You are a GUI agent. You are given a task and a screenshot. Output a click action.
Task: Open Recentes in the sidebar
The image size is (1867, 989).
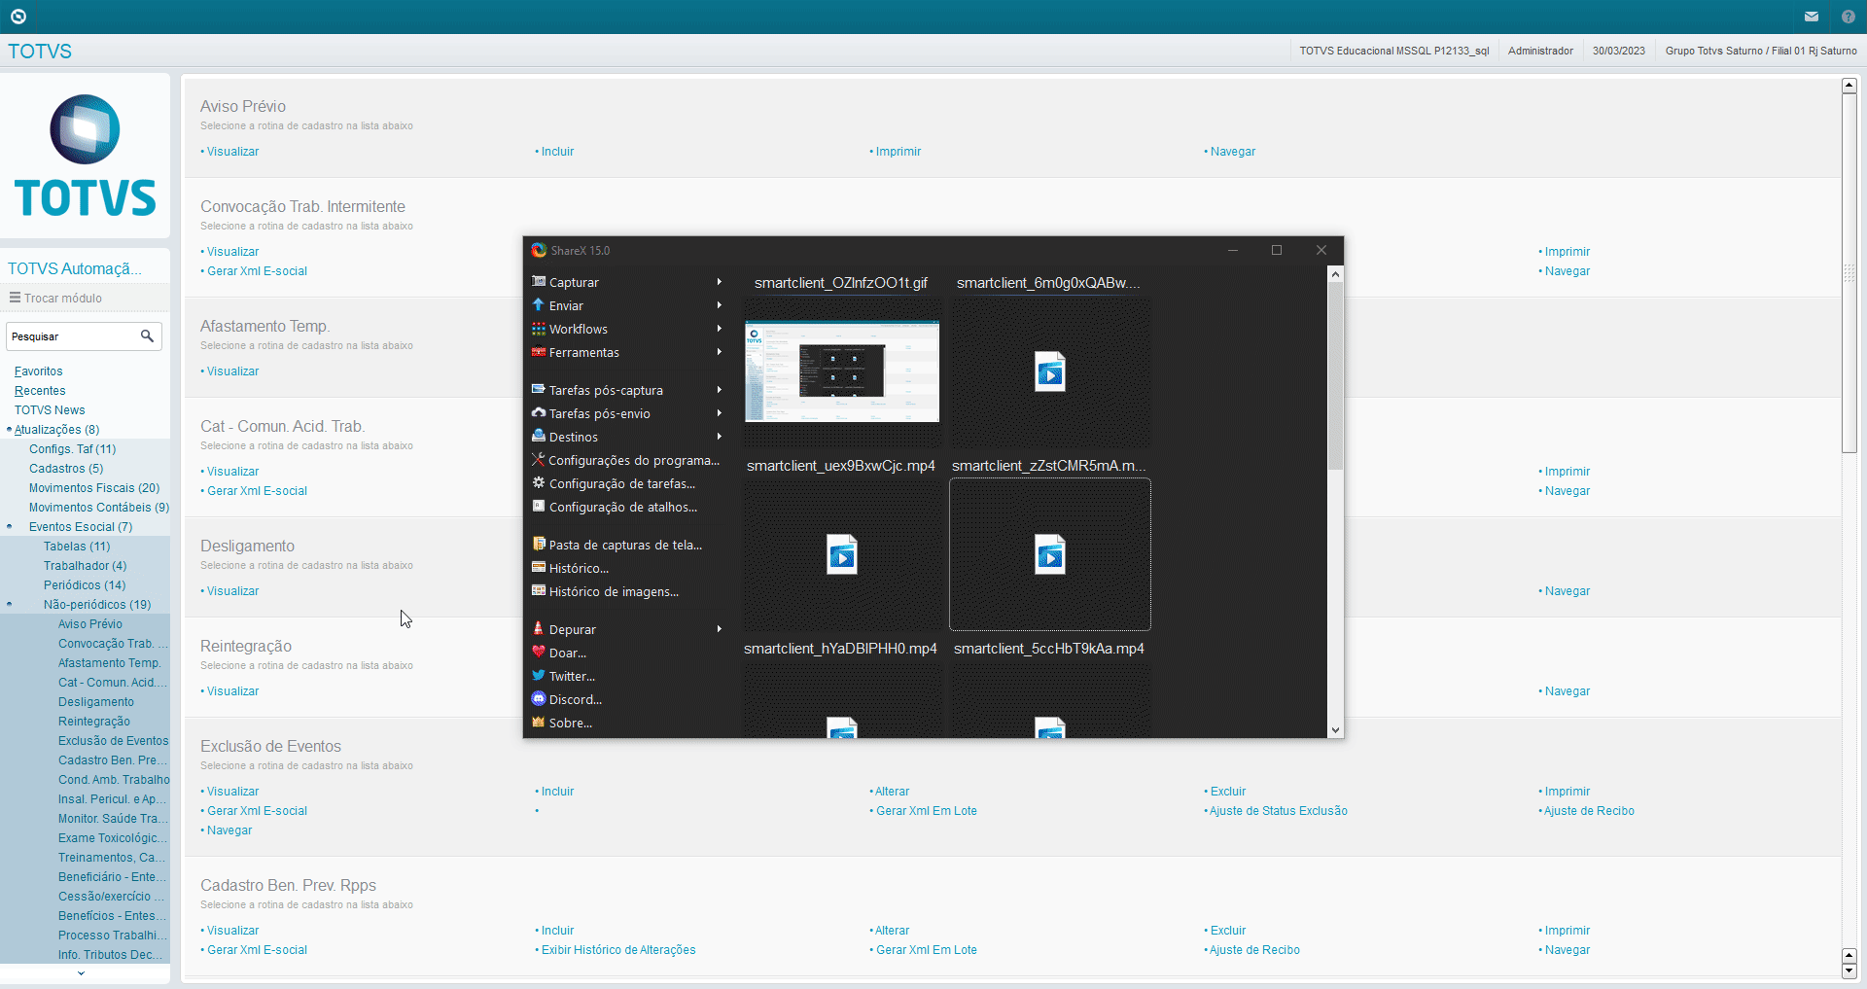point(40,391)
